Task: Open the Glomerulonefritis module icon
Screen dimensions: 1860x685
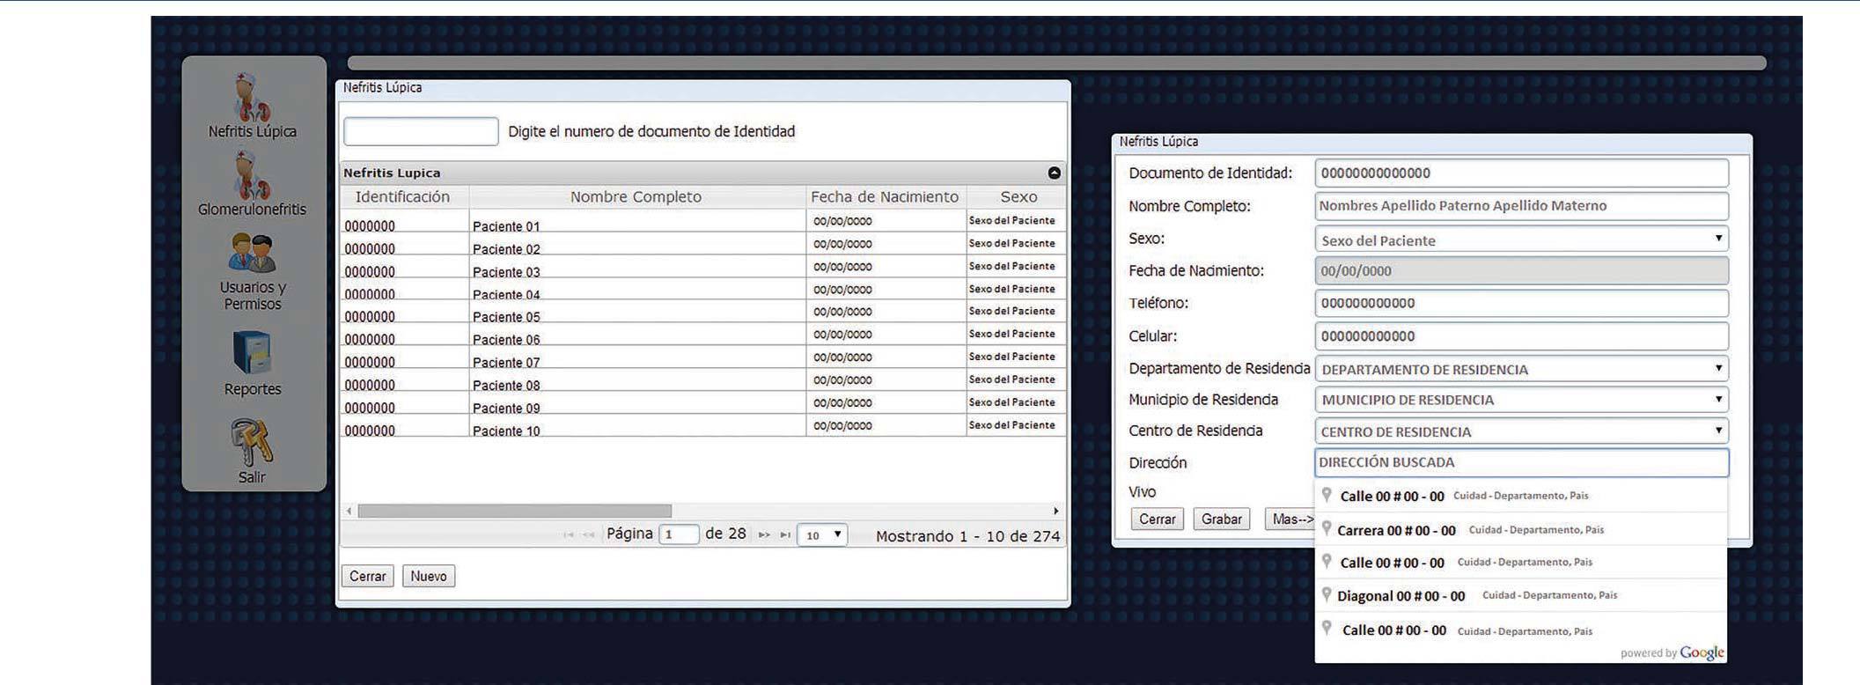Action: tap(252, 176)
